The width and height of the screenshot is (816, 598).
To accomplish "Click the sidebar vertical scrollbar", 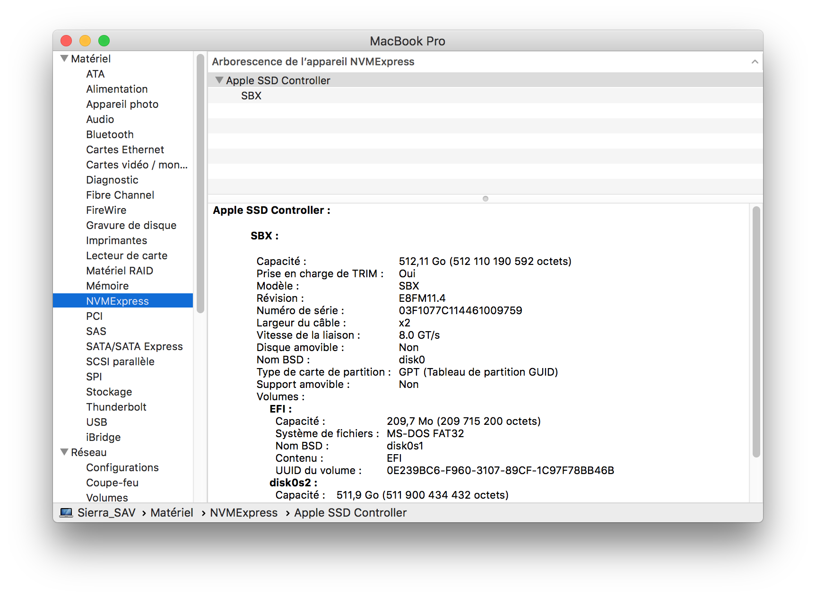I will click(200, 184).
